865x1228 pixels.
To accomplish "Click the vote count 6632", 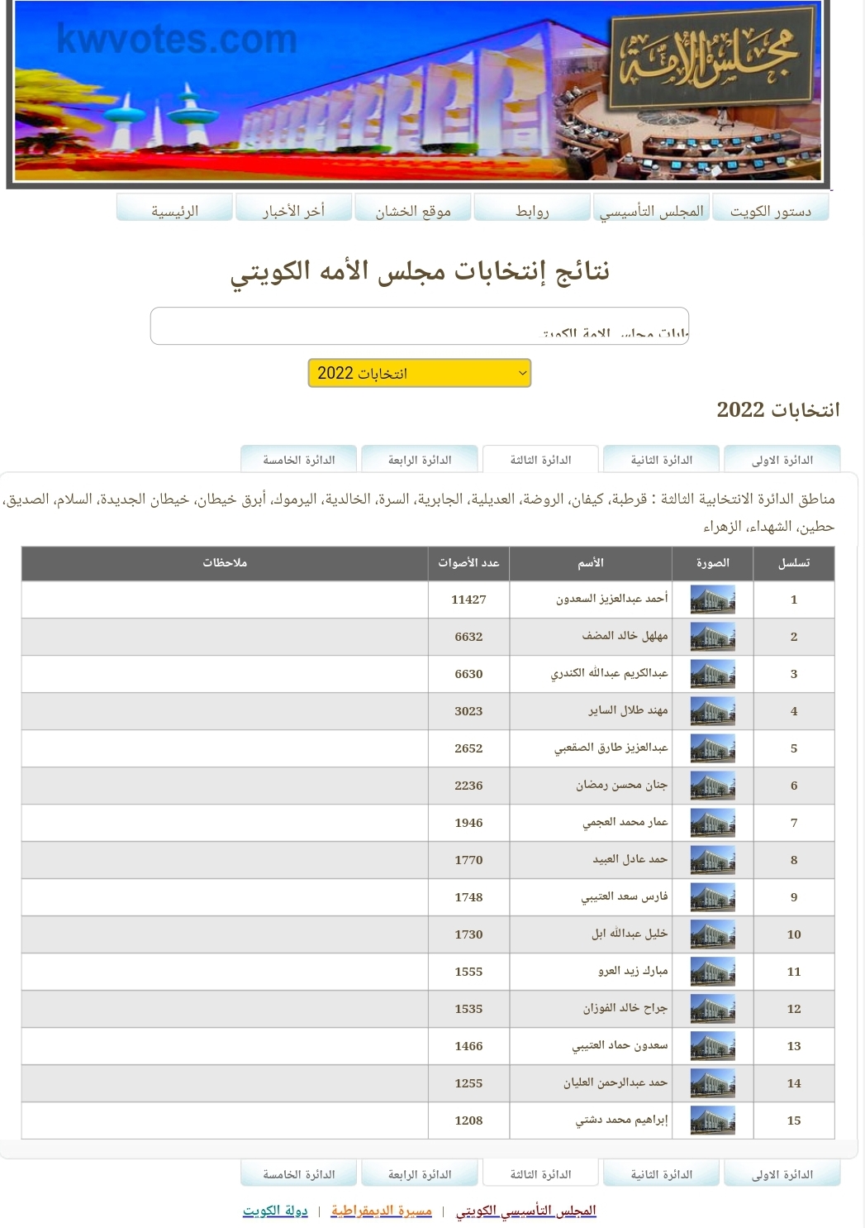I will click(468, 637).
